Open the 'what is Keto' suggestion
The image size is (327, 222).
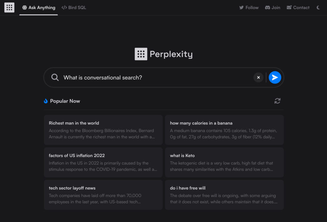pyautogui.click(x=224, y=162)
